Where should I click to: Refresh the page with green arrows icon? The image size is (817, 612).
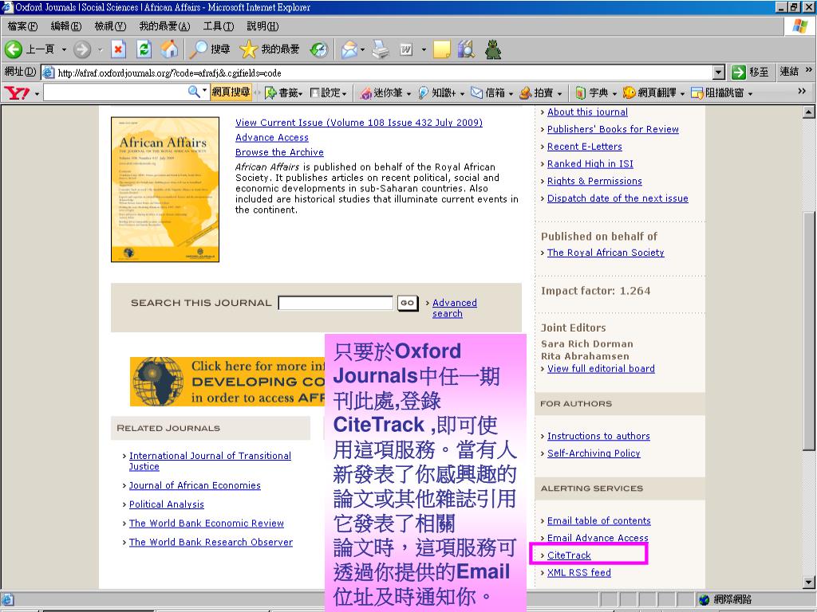pos(144,49)
